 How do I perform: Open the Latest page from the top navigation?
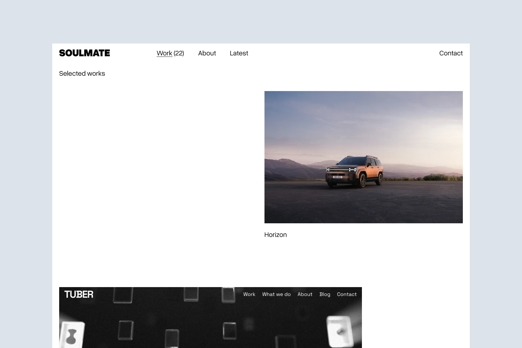tap(239, 53)
